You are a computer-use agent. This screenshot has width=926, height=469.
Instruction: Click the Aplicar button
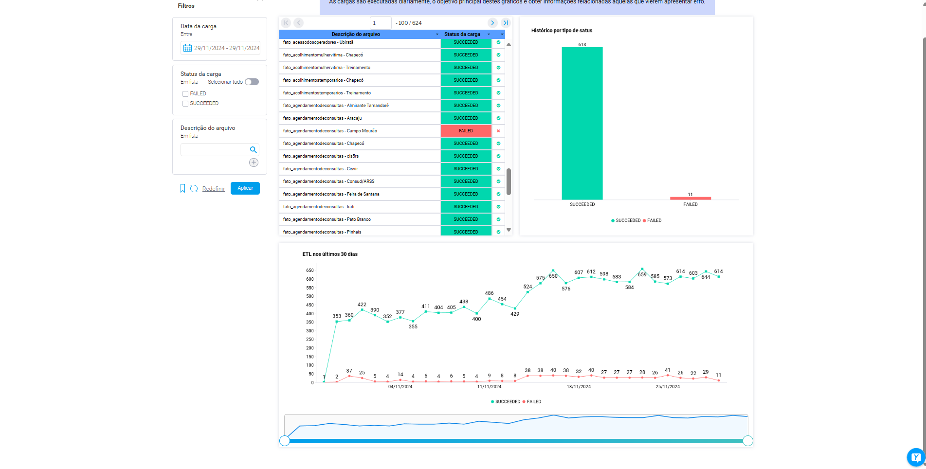click(x=245, y=188)
